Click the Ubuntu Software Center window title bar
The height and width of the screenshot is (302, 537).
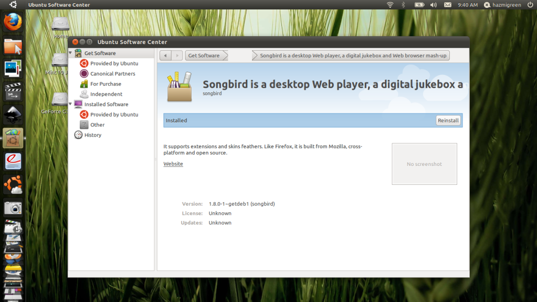tap(269, 42)
